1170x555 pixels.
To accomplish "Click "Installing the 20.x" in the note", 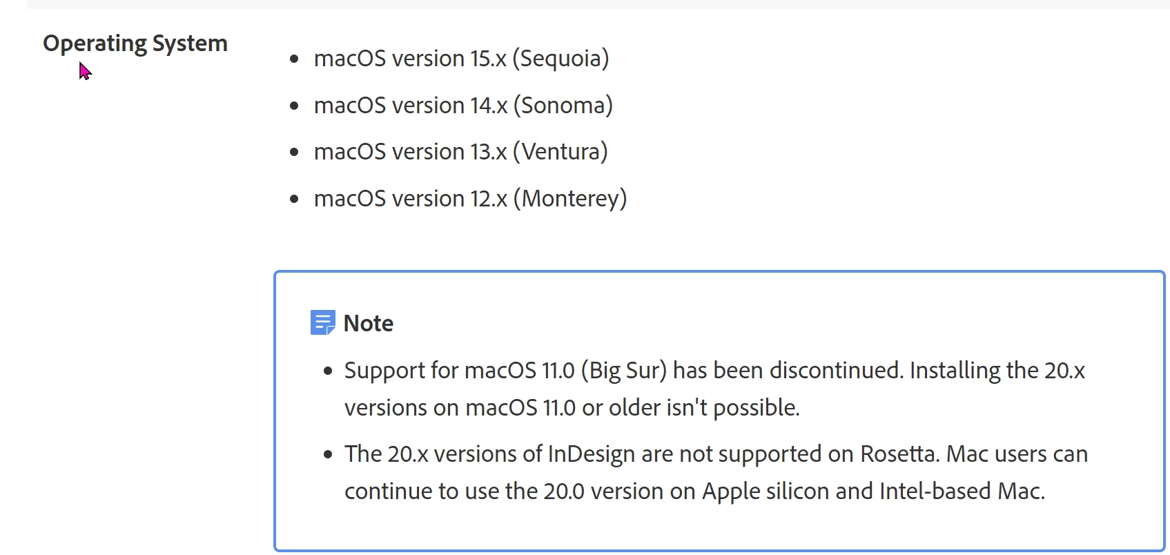I will [997, 371].
